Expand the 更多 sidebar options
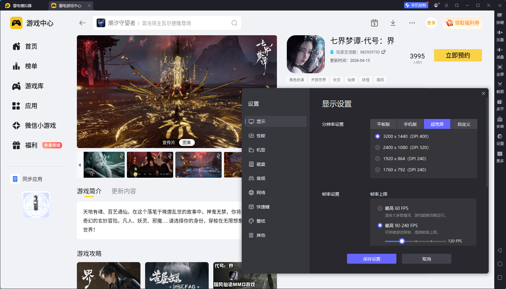 (x=500, y=154)
